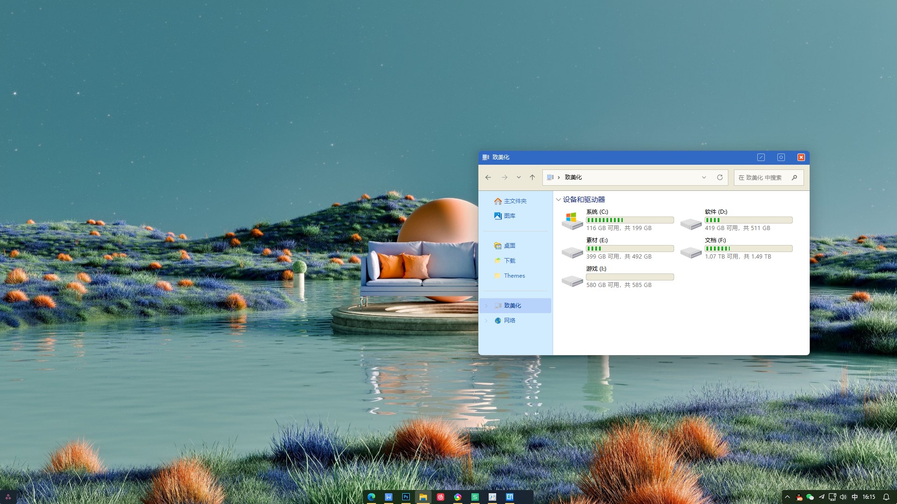
Task: Open the address bar history dropdown
Action: click(x=704, y=177)
